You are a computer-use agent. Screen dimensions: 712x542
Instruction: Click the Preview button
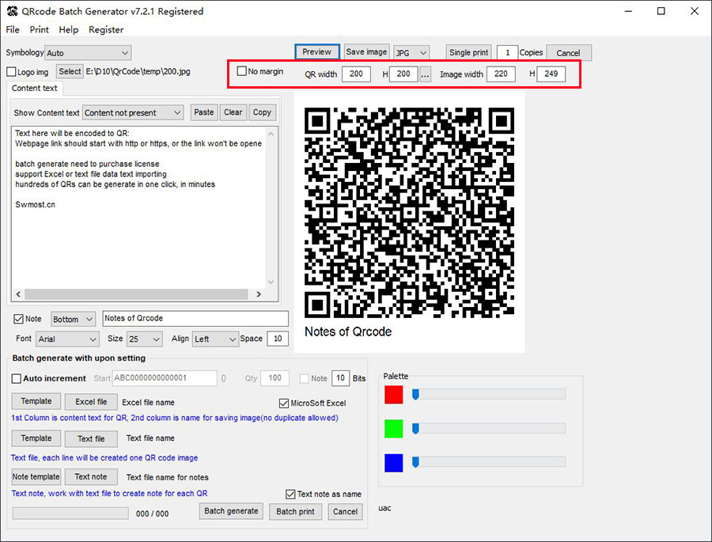[x=317, y=51]
